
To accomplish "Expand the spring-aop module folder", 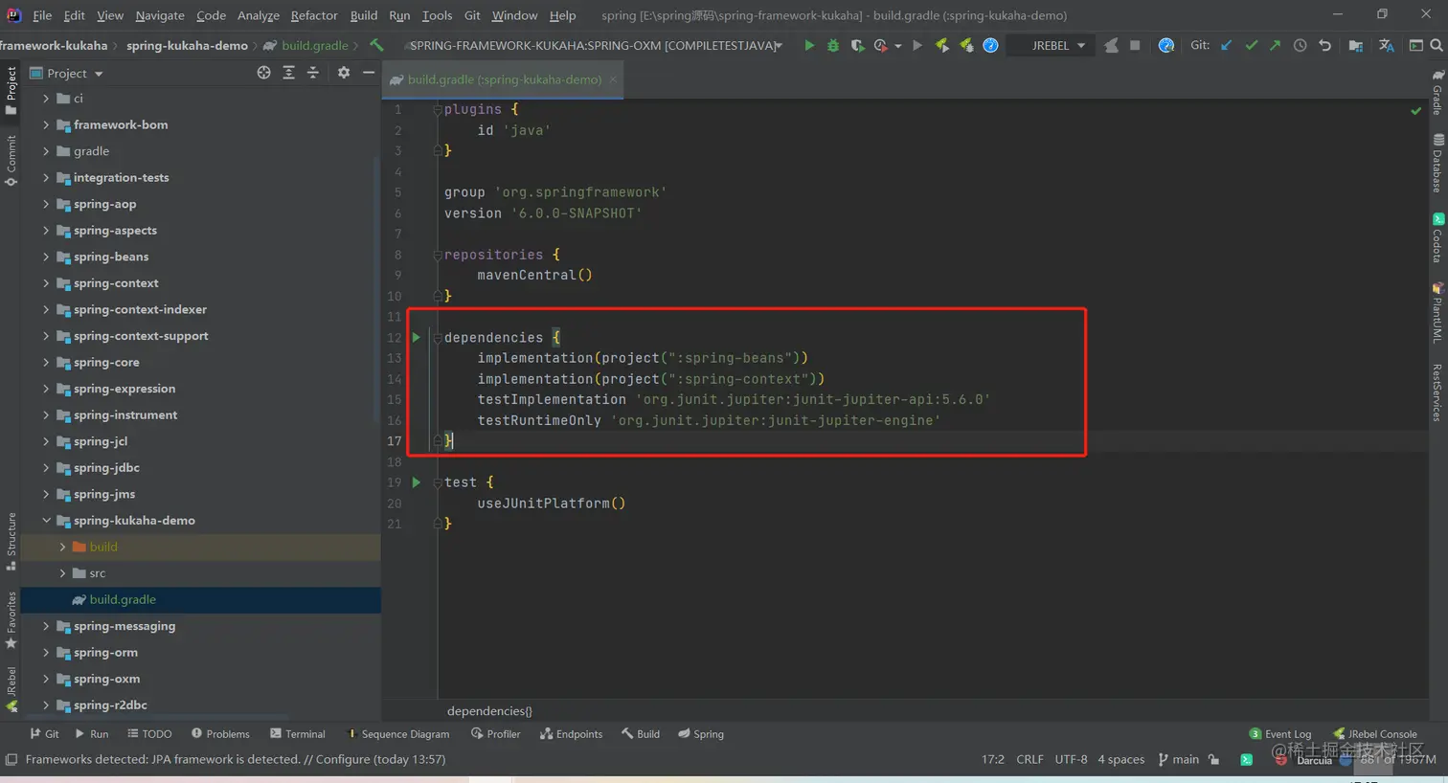I will 45,204.
